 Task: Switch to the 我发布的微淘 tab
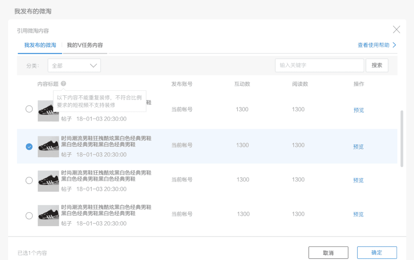point(40,45)
